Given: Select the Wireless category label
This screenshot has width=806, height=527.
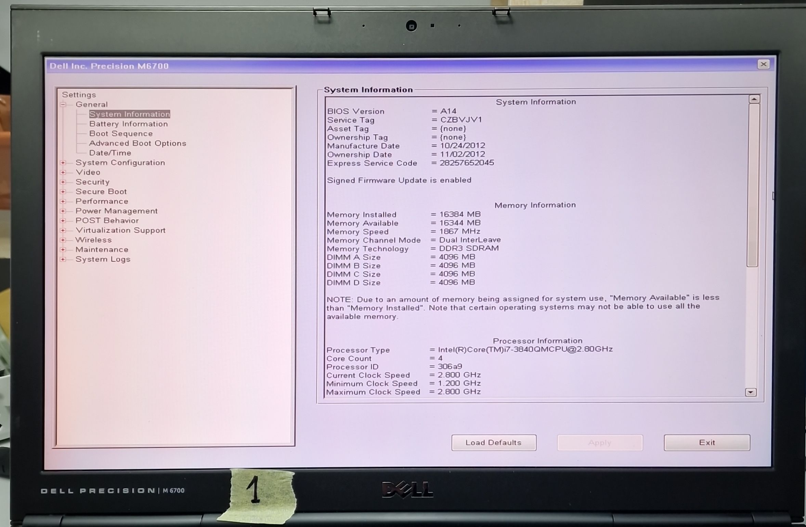Looking at the screenshot, I should tap(93, 240).
